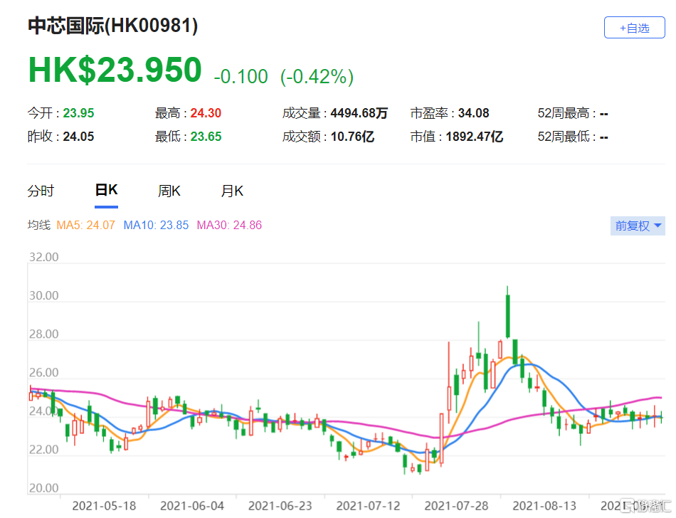Click the 28.00 price axis label
Image resolution: width=676 pixels, height=518 pixels.
(43, 334)
